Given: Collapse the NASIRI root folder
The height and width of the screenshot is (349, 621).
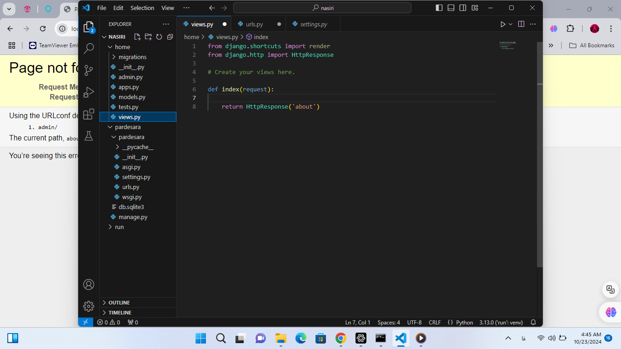Looking at the screenshot, I should (x=138, y=37).
